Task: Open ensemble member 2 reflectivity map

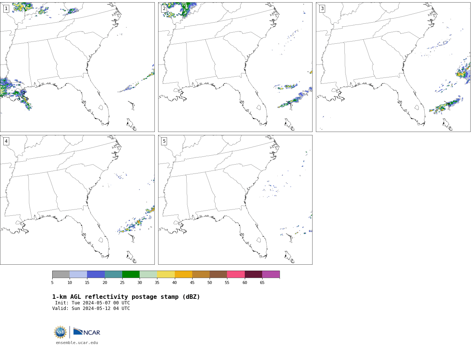Action: (235, 67)
